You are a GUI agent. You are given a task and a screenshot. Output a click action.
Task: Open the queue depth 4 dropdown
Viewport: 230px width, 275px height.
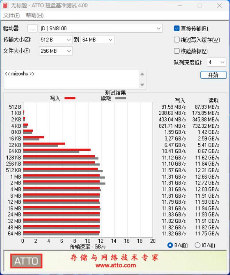tap(216, 62)
